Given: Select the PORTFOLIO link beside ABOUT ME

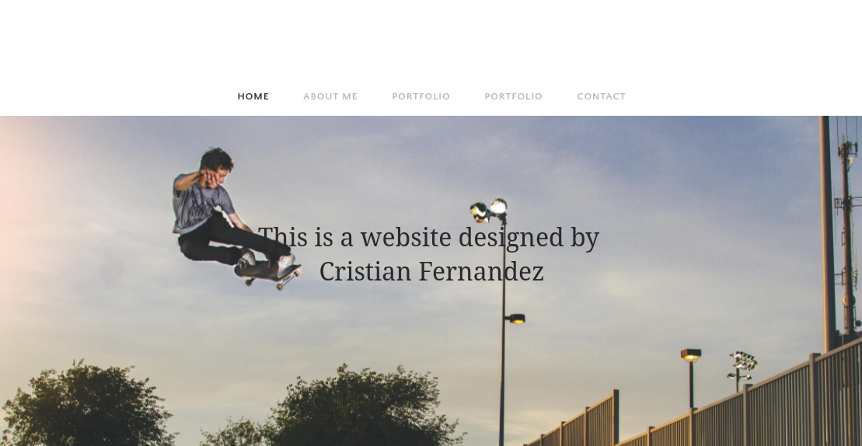Looking at the screenshot, I should pos(421,96).
